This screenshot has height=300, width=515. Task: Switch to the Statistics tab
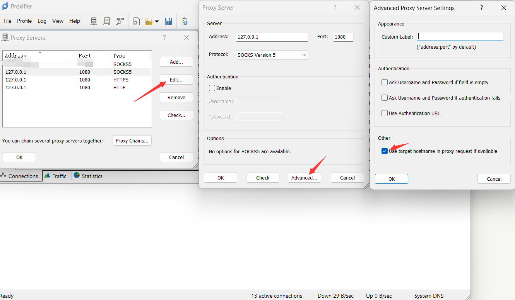(x=88, y=176)
